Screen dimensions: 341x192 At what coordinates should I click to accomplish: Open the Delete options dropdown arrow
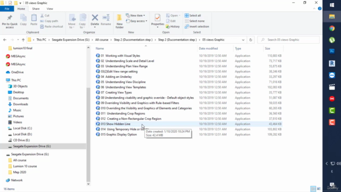95,27
